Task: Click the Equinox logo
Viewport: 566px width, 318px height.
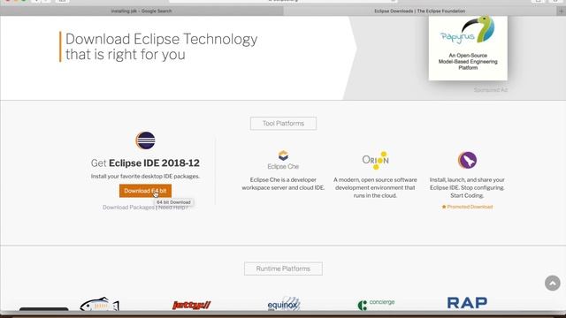Action: [284, 304]
